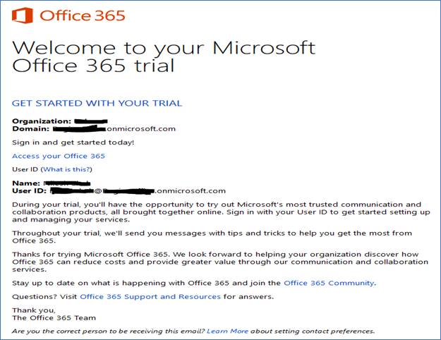Image resolution: width=441 pixels, height=340 pixels.
Task: Click the redacted Organization name
Action: pos(91,121)
